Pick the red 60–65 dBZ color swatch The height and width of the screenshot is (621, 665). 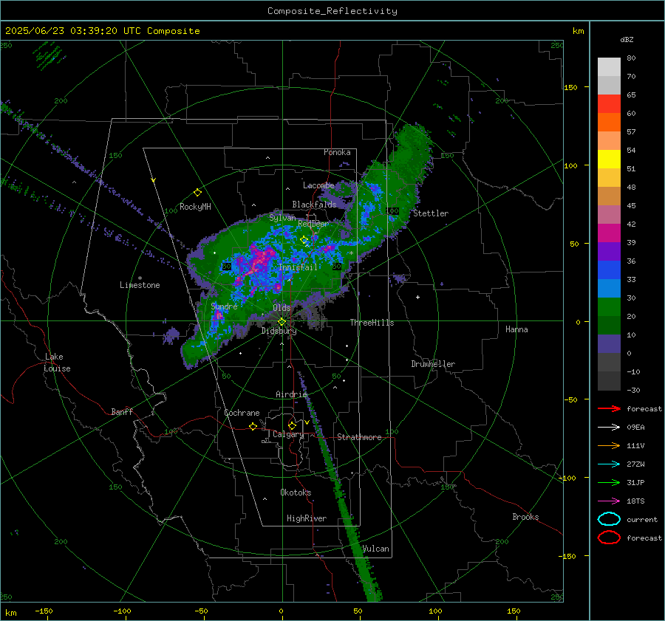[x=609, y=104]
